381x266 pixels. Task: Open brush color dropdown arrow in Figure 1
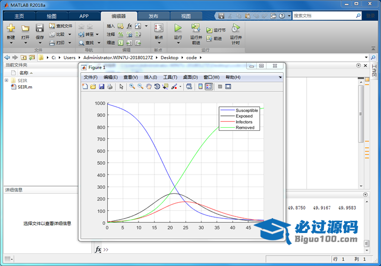(x=180, y=87)
